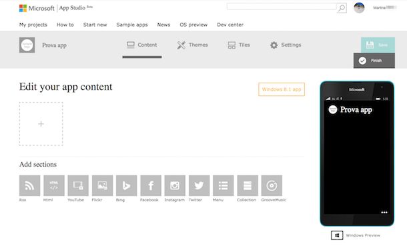
Task: Add a Bing section
Action: tap(126, 185)
